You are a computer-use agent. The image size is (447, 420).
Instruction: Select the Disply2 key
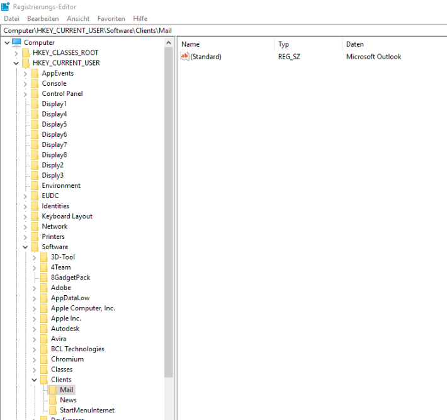[x=53, y=165]
